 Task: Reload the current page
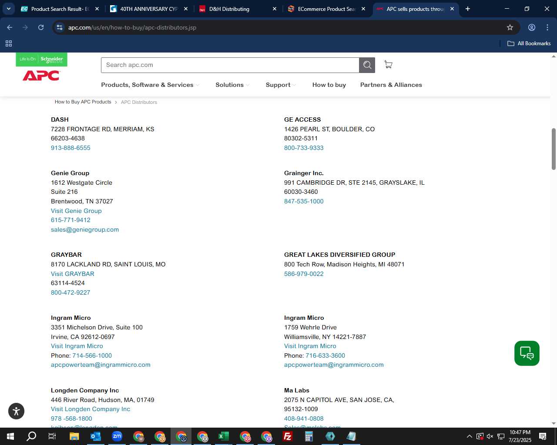(x=41, y=27)
